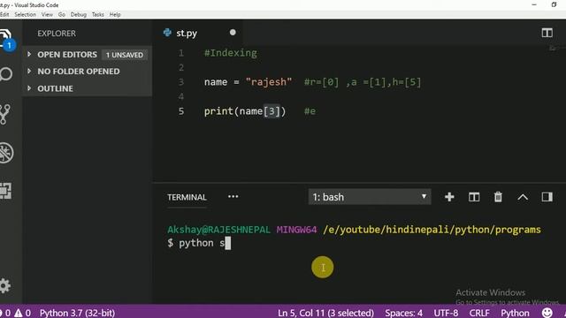Open the Extensions view icon

point(6,191)
